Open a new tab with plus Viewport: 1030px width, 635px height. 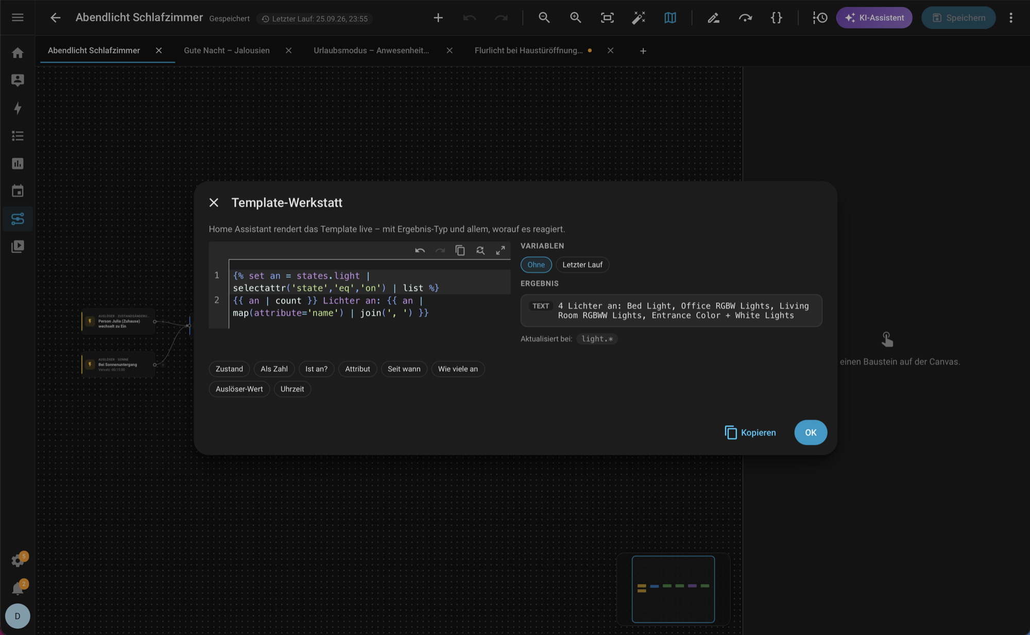[x=643, y=50]
